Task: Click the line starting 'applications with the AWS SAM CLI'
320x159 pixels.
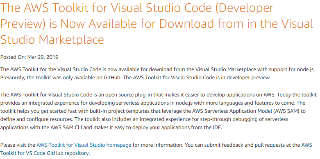Action: tap(111, 128)
